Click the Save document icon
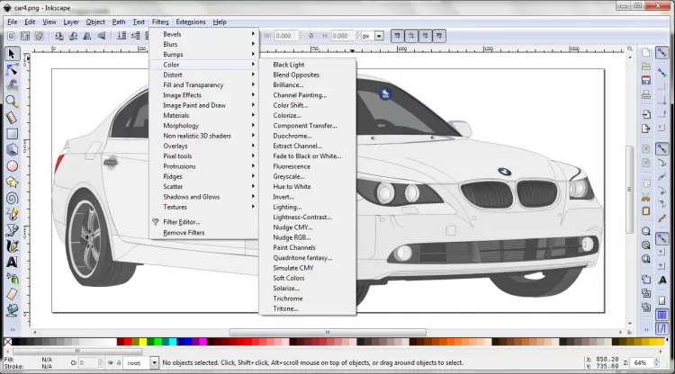 click(646, 81)
